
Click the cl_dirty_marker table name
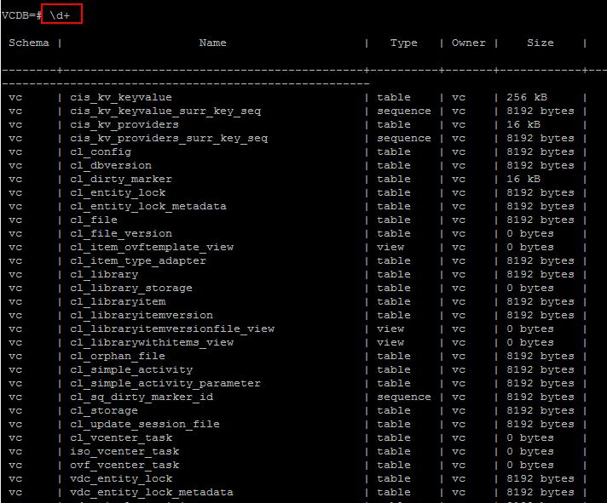click(121, 179)
